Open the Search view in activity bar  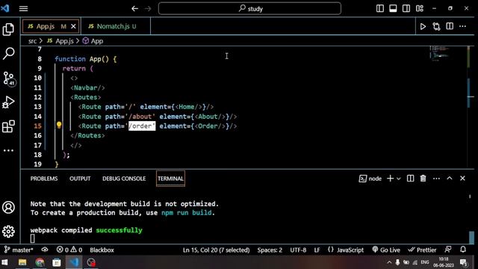click(x=8, y=54)
